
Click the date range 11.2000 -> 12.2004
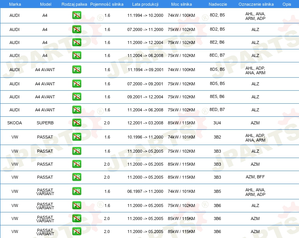click(x=145, y=42)
